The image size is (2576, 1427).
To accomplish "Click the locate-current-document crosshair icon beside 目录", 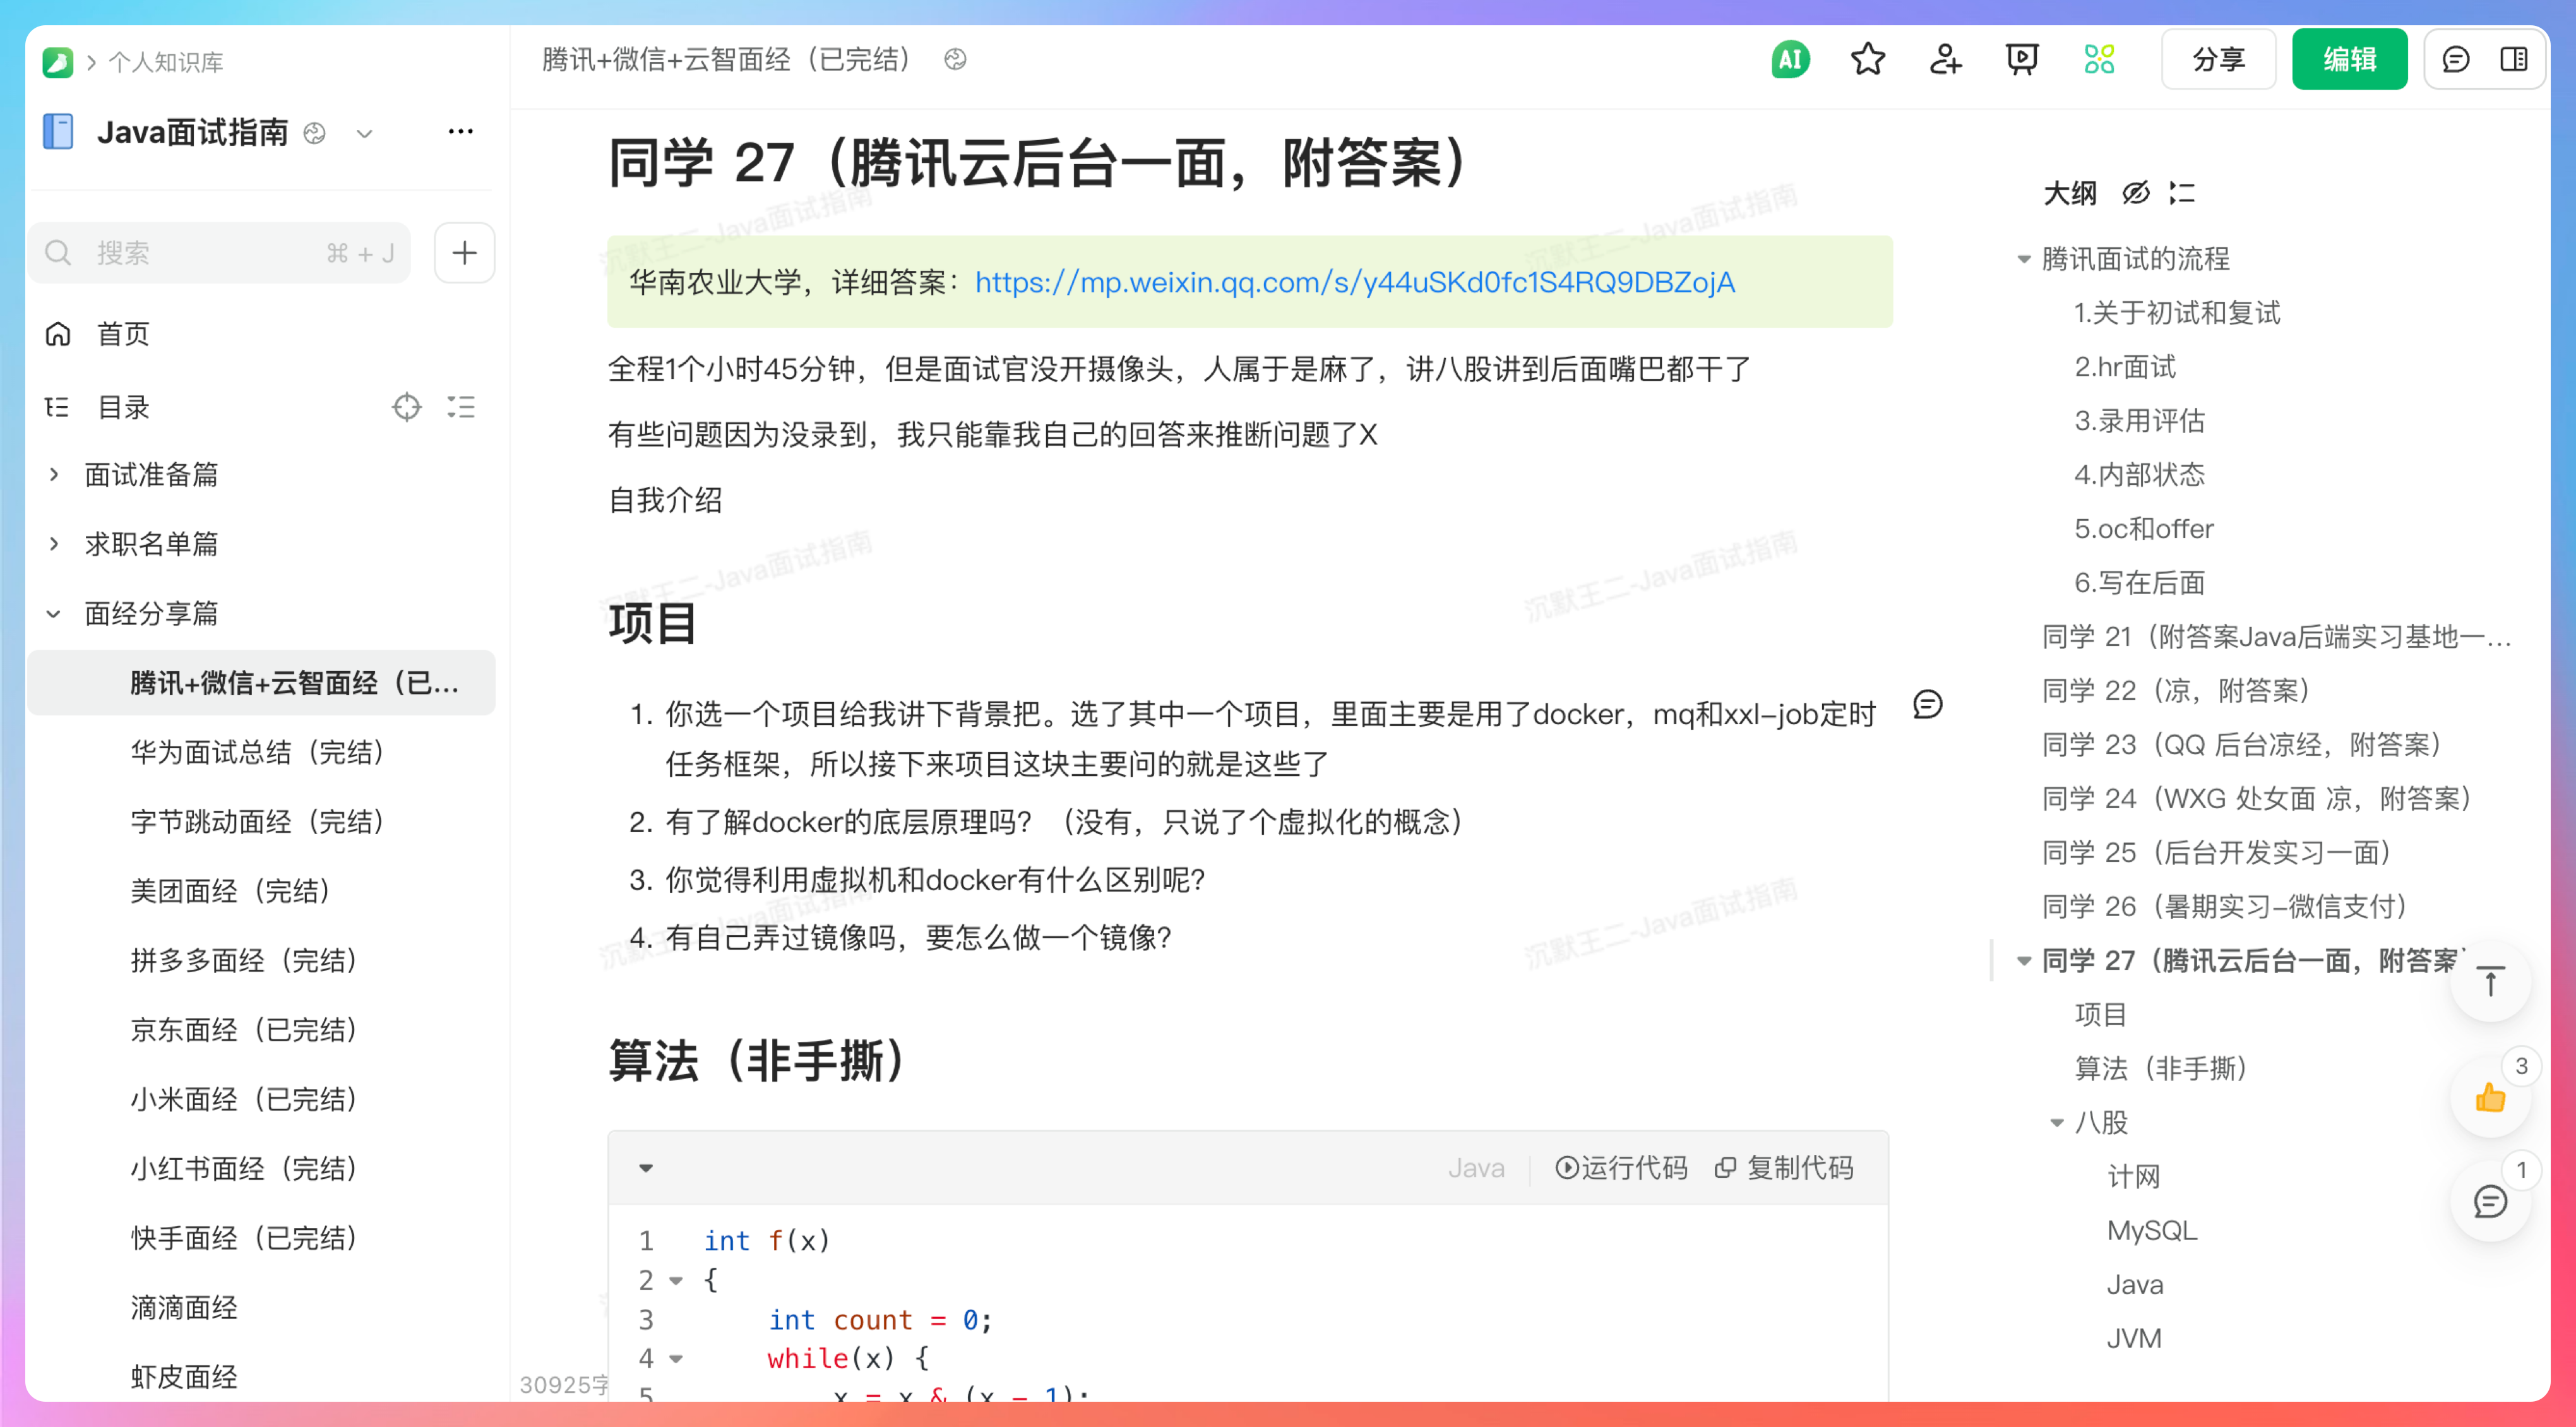I will pyautogui.click(x=407, y=407).
